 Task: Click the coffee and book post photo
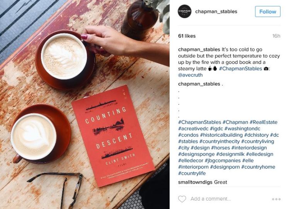pos(85,105)
